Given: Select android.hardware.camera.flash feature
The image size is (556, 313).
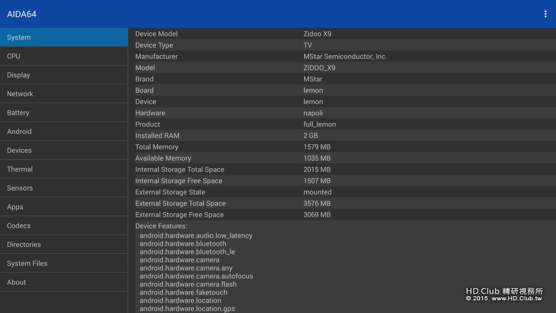Looking at the screenshot, I should (x=188, y=284).
